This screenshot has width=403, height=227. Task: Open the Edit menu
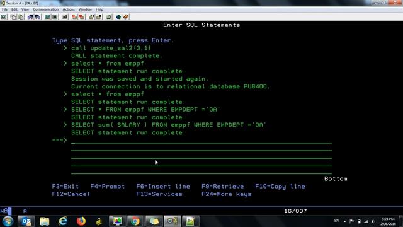click(14, 9)
